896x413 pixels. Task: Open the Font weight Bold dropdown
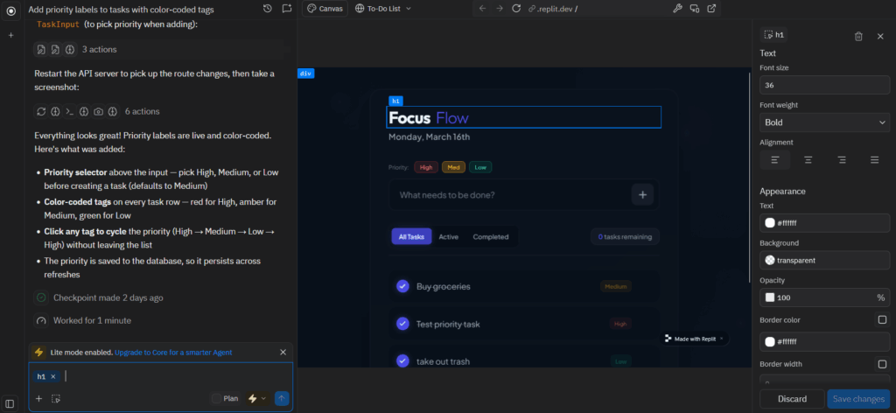pos(824,122)
